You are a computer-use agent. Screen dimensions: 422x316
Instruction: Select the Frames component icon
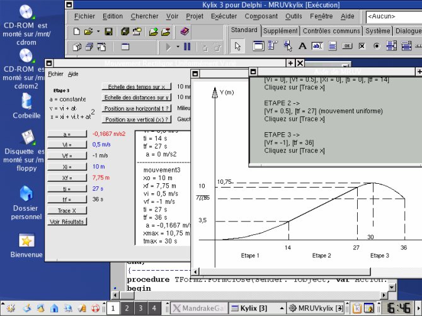[258, 46]
